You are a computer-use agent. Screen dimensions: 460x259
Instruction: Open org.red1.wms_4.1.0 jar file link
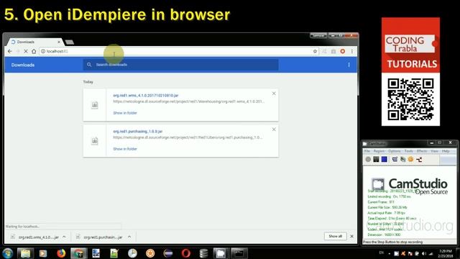coord(146,96)
